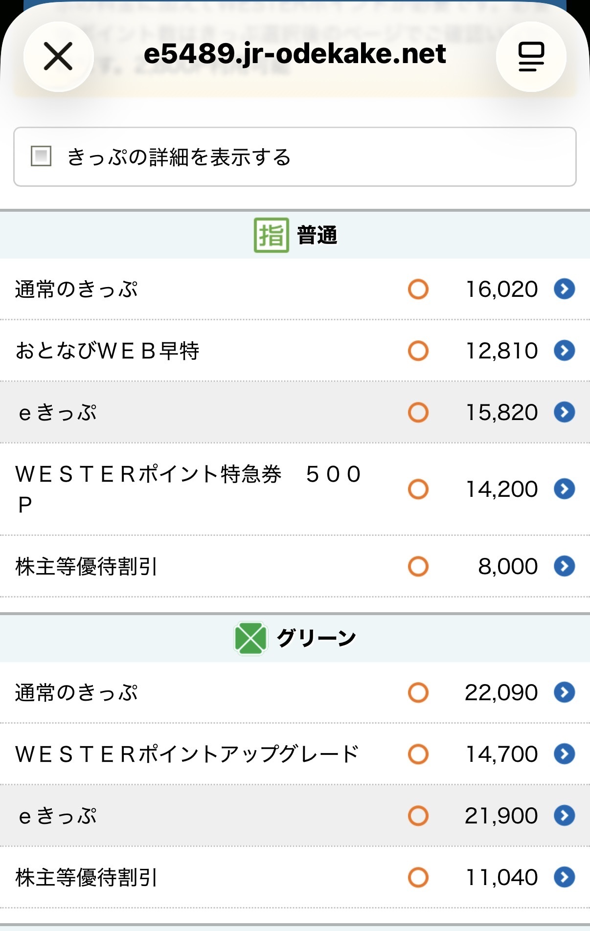Open arrow for WESTERポイント特急券 14,200
The width and height of the screenshot is (590, 931).
pos(564,489)
